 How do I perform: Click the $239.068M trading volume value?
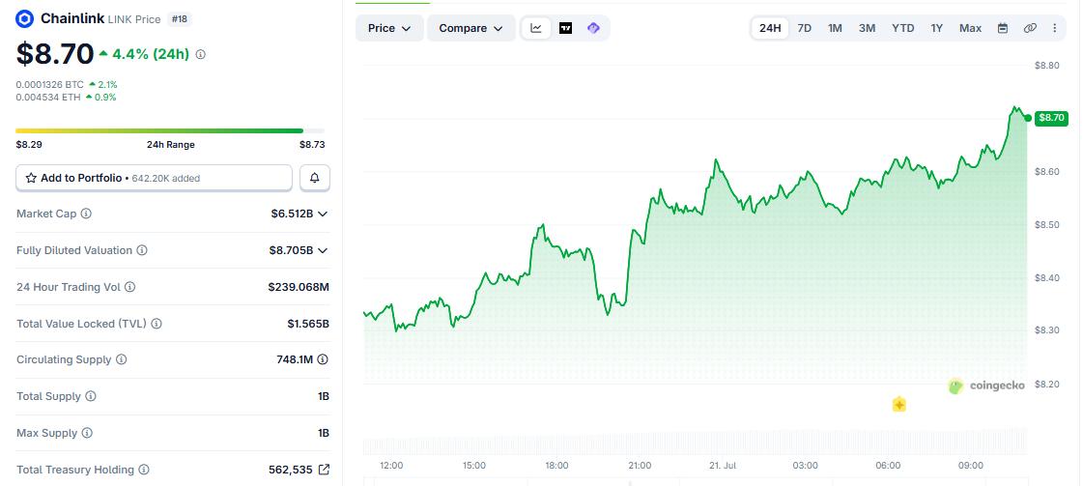(x=299, y=287)
